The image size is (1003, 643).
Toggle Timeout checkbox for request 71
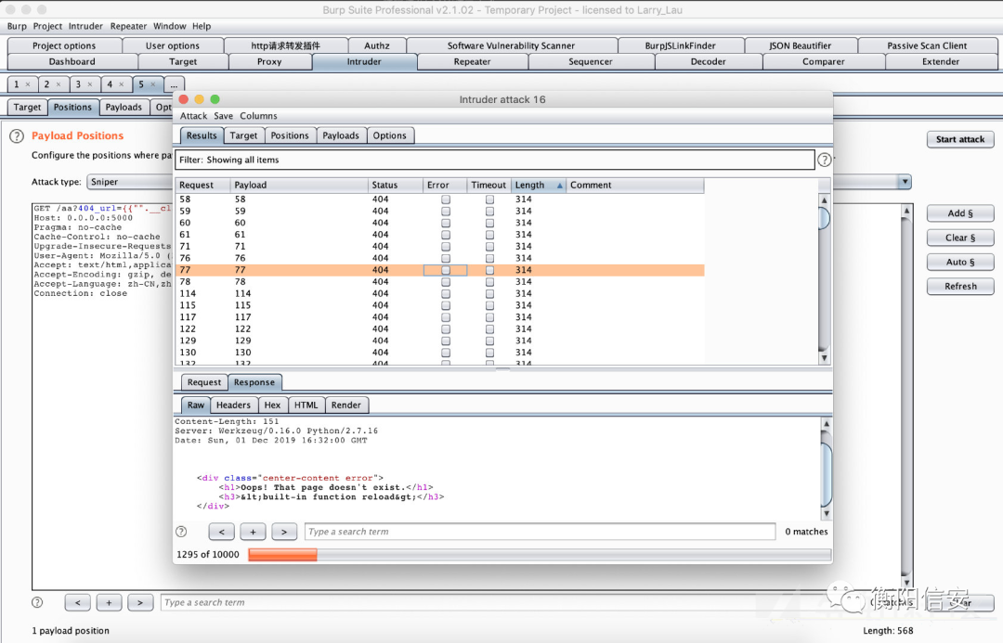[x=490, y=247]
